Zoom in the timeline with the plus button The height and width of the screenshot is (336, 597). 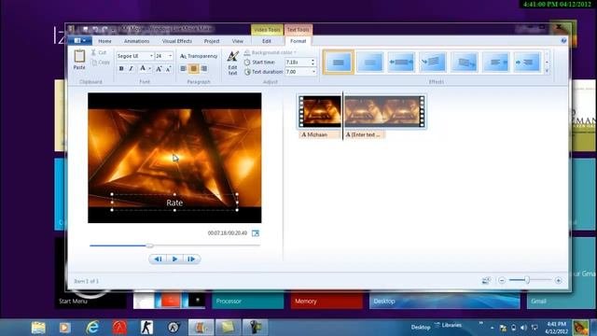click(558, 281)
